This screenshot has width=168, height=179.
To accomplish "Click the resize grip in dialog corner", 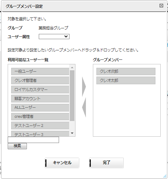I will pyautogui.click(x=165, y=176).
